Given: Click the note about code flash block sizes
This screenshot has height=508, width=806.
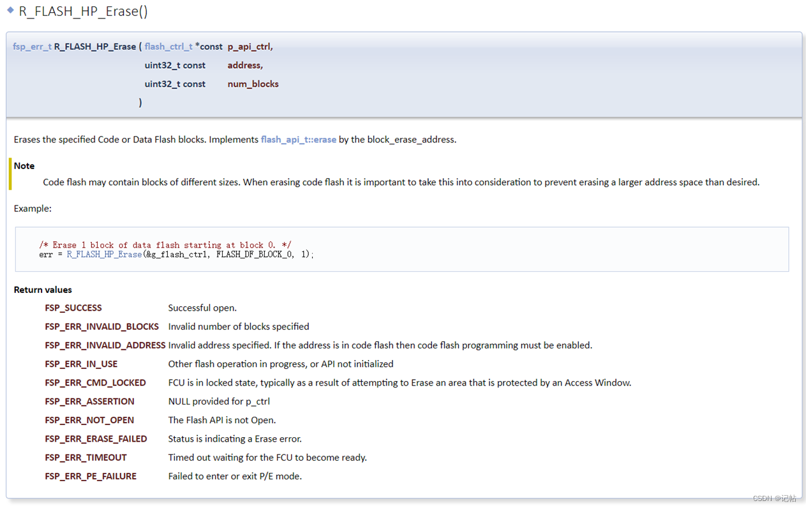Looking at the screenshot, I should pos(401,183).
